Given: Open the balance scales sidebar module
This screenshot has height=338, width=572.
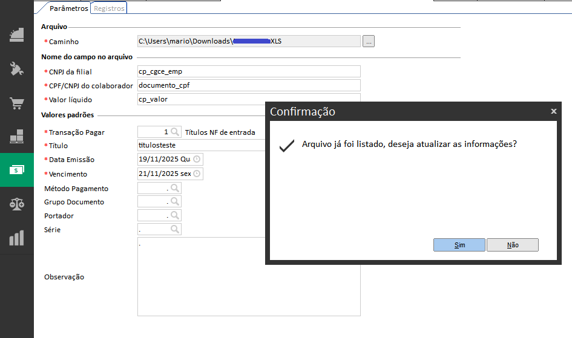Looking at the screenshot, I should (17, 204).
